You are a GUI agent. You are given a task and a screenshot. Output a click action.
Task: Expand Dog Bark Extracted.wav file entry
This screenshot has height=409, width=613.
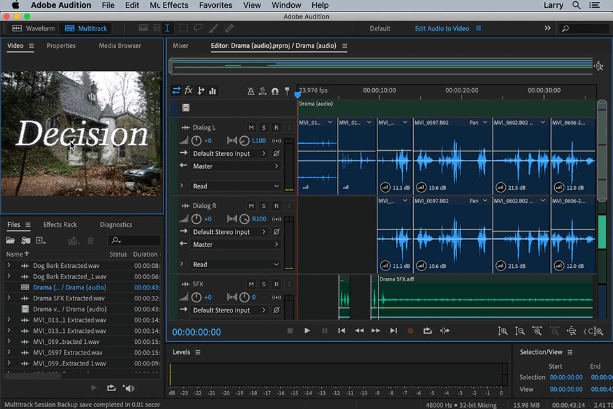[x=8, y=265]
